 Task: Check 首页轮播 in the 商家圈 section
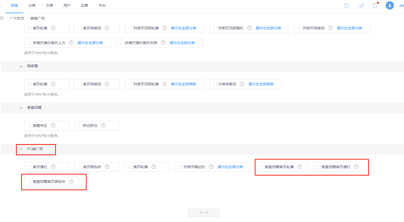(30, 84)
